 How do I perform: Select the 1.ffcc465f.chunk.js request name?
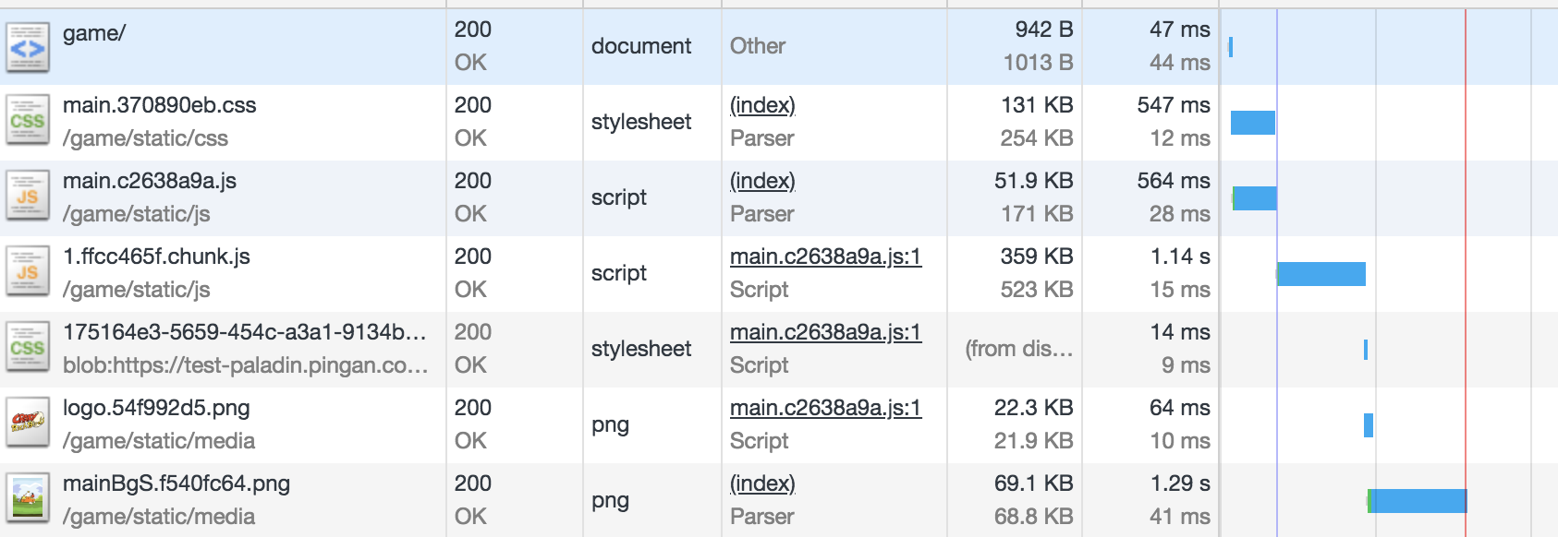(156, 257)
